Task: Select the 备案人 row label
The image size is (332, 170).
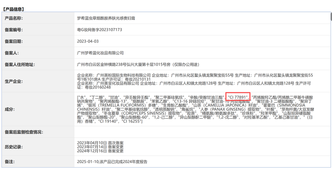Action: 12,53
